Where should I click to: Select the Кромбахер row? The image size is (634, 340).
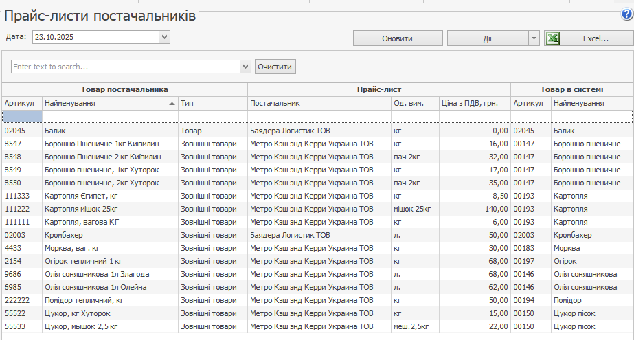coord(110,235)
